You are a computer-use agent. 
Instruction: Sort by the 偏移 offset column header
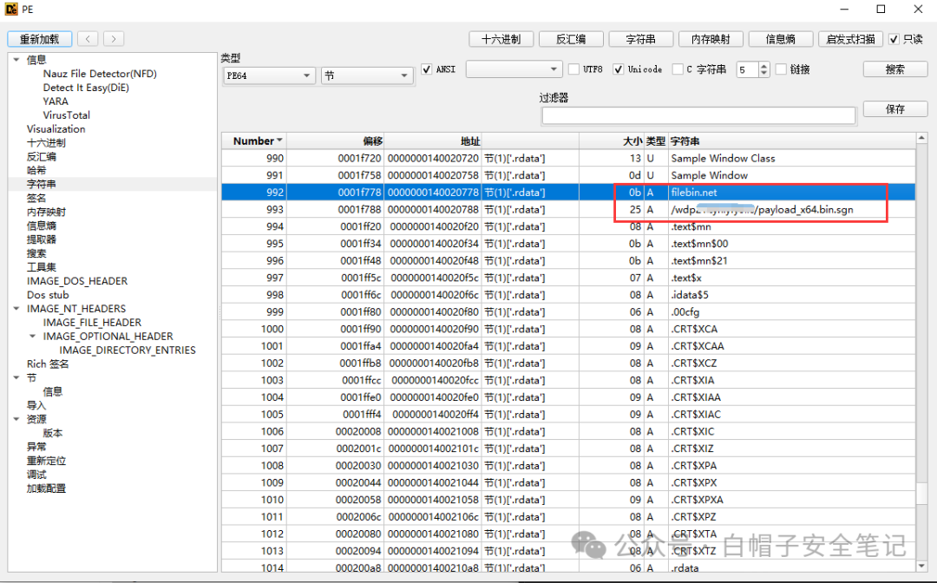click(x=335, y=141)
